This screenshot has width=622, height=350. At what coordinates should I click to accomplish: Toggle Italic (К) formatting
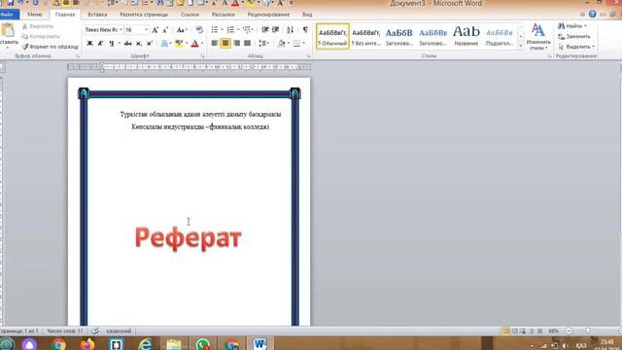pos(100,43)
